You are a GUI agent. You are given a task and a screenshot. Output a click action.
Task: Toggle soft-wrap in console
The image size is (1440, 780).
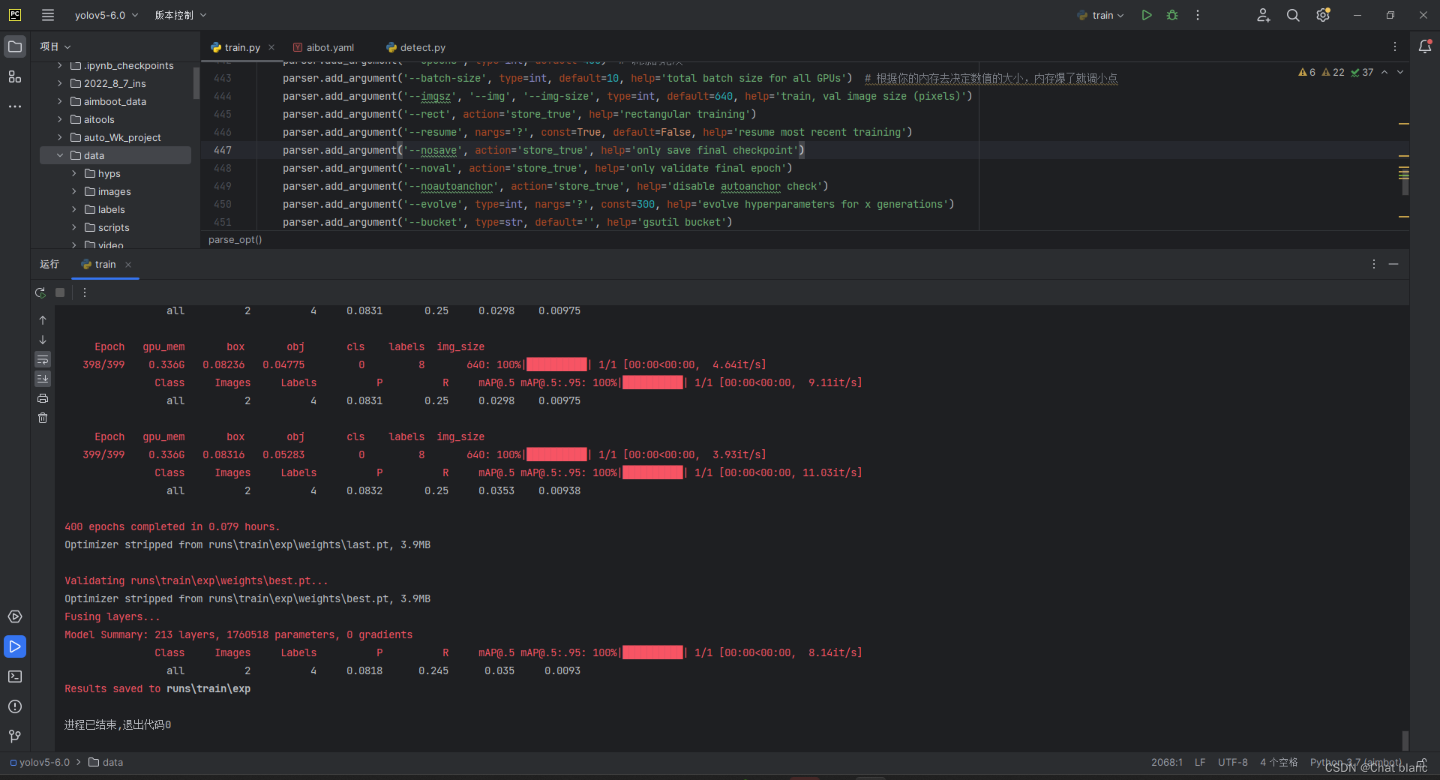pyautogui.click(x=43, y=359)
